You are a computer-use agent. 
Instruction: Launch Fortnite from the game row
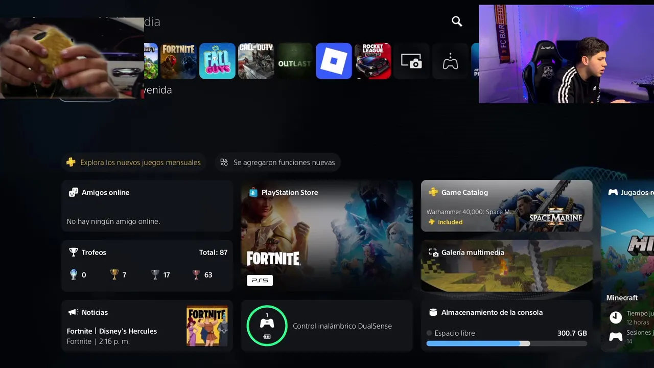179,61
